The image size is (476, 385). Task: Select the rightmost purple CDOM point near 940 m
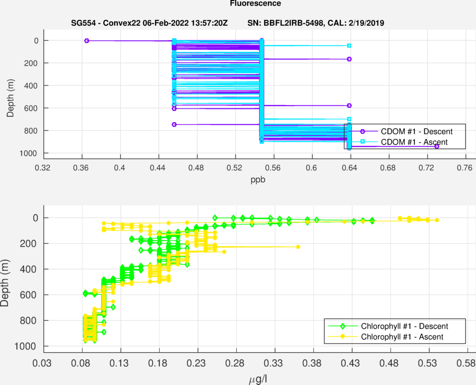click(437, 147)
